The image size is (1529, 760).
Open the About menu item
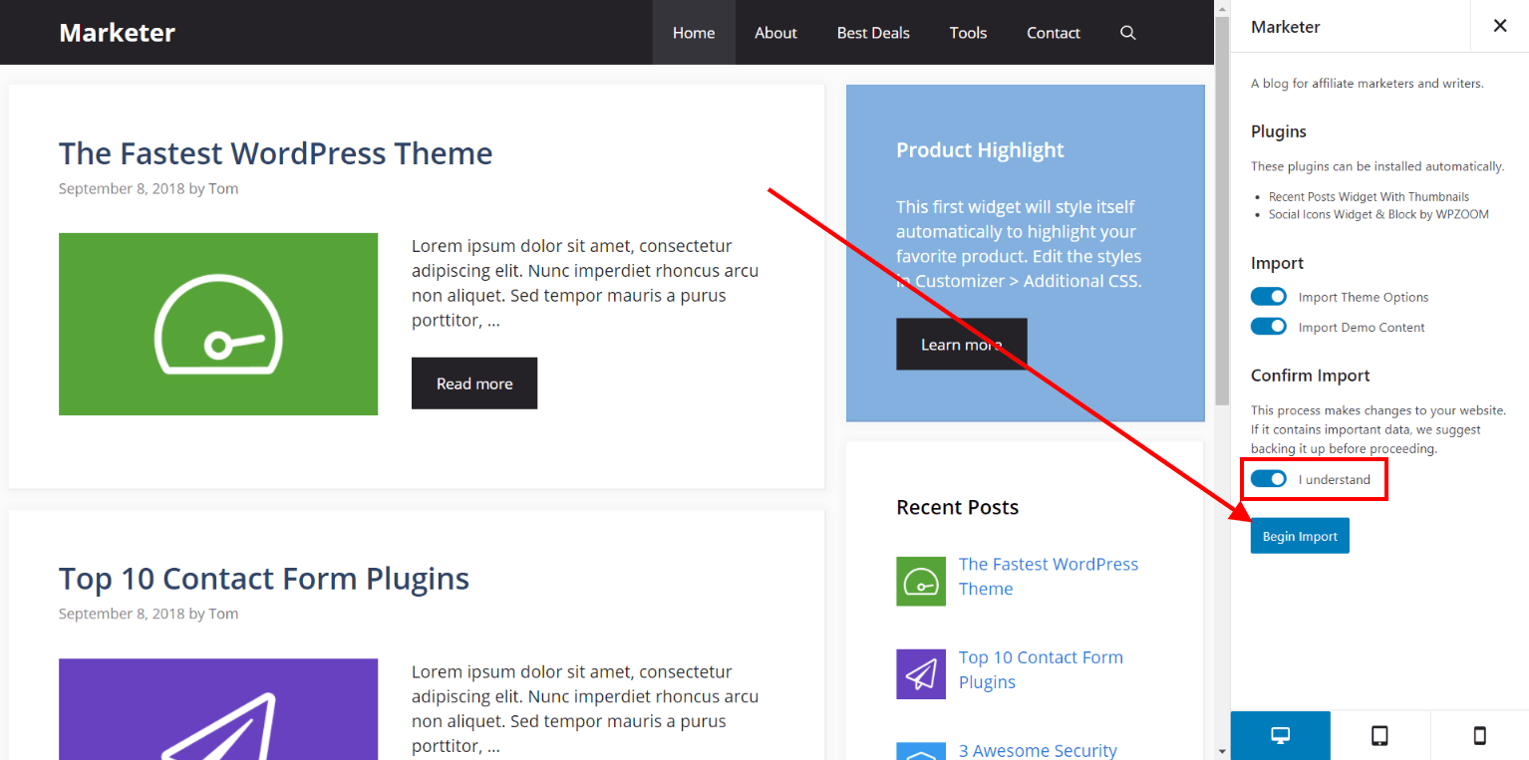click(x=775, y=32)
